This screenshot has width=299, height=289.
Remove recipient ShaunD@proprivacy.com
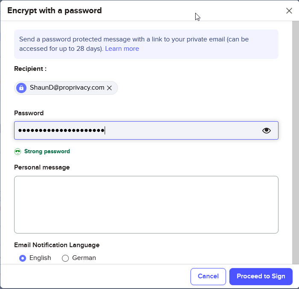tap(109, 88)
